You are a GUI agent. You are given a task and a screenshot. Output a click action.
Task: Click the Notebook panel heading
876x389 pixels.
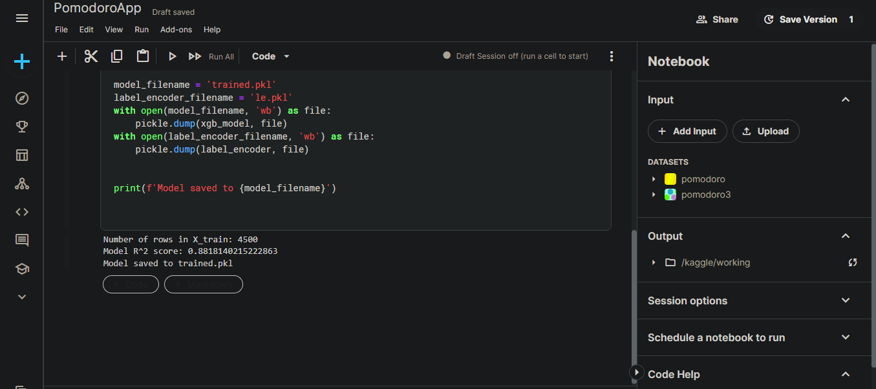[678, 61]
